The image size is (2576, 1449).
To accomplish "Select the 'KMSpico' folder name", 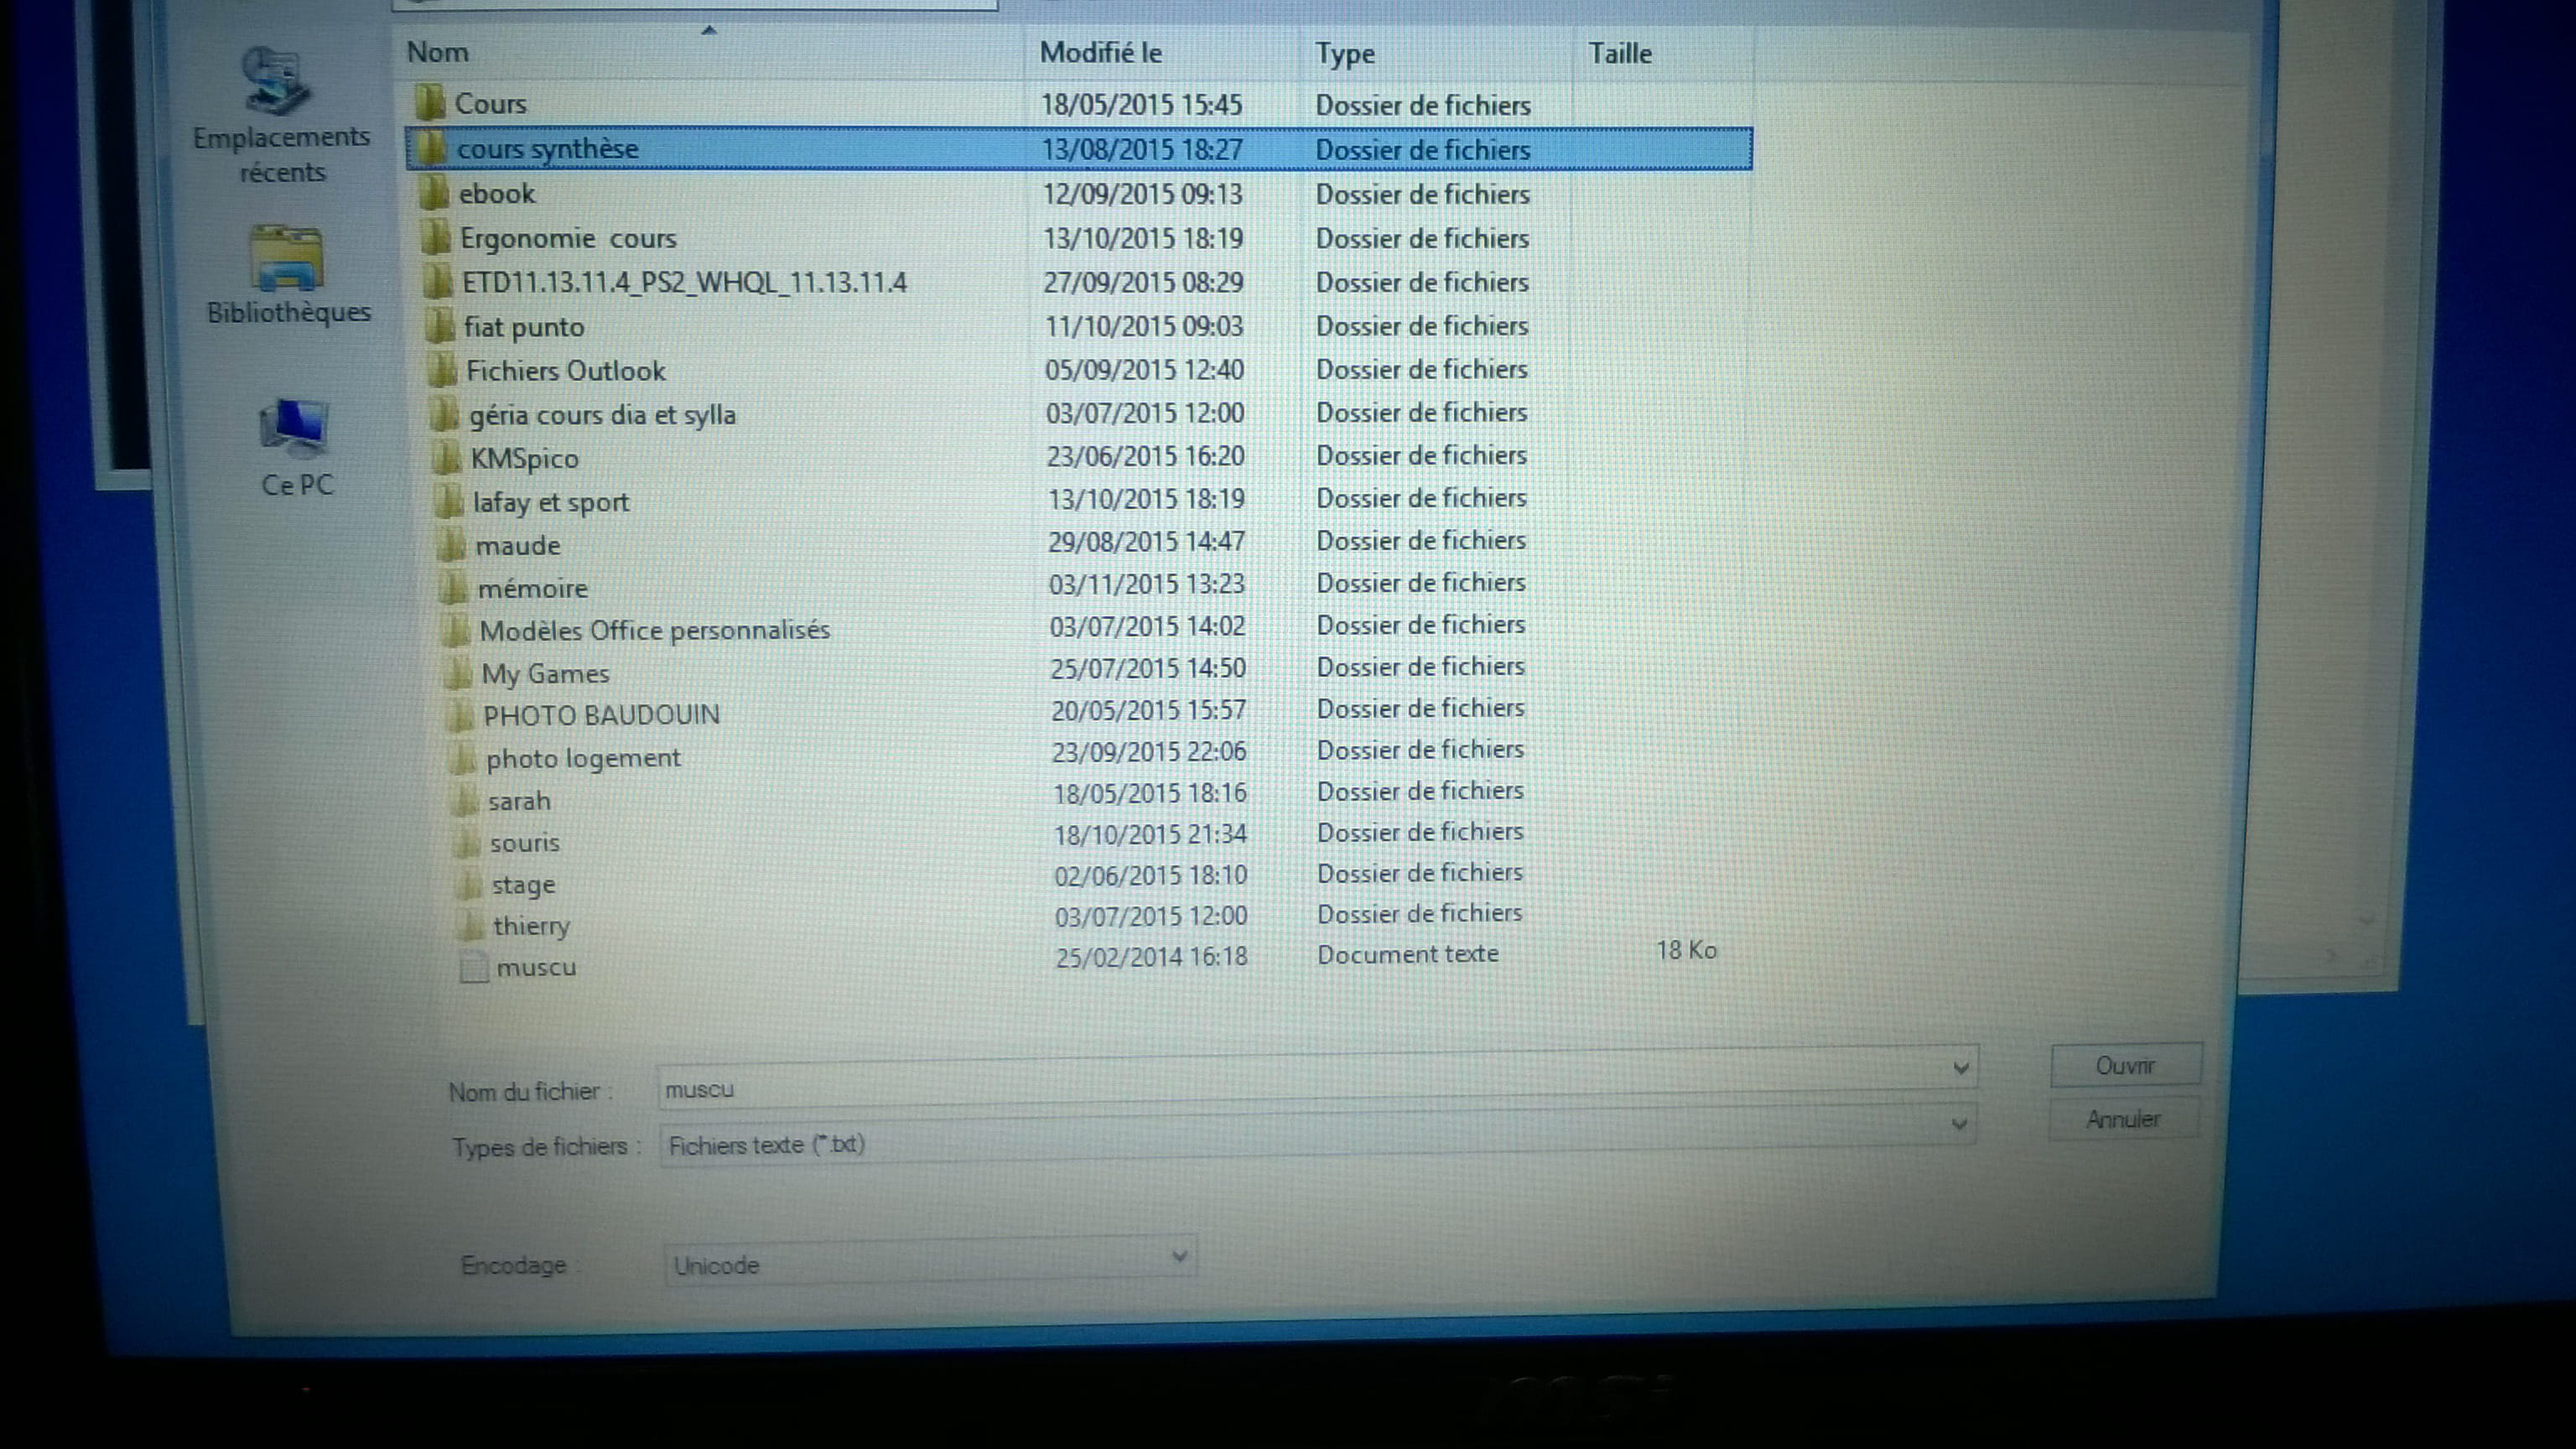I will [525, 459].
